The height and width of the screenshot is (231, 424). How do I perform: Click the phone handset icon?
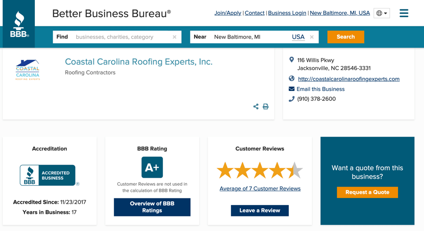click(x=292, y=99)
